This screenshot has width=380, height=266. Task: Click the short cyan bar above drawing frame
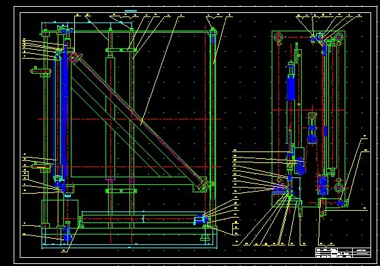click(x=131, y=11)
